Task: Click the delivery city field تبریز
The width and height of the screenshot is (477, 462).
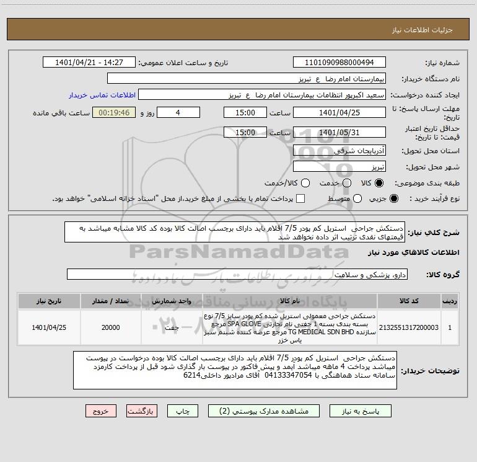Action: tap(339, 167)
